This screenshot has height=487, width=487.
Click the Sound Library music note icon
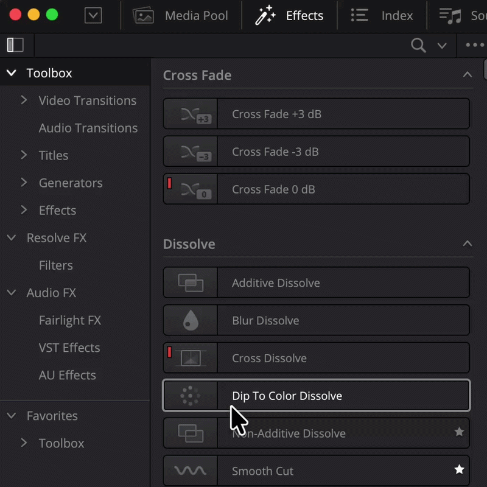coord(450,16)
